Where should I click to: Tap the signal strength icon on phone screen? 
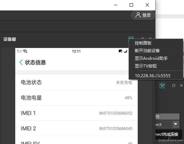coord(19,51)
